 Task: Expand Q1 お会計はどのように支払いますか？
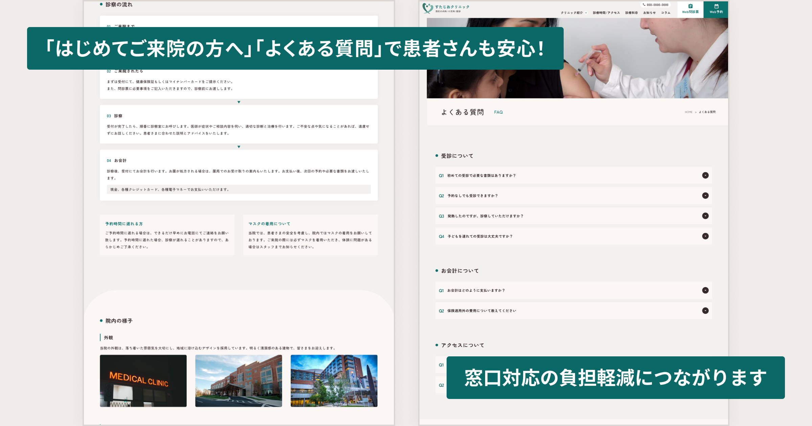[x=573, y=290]
